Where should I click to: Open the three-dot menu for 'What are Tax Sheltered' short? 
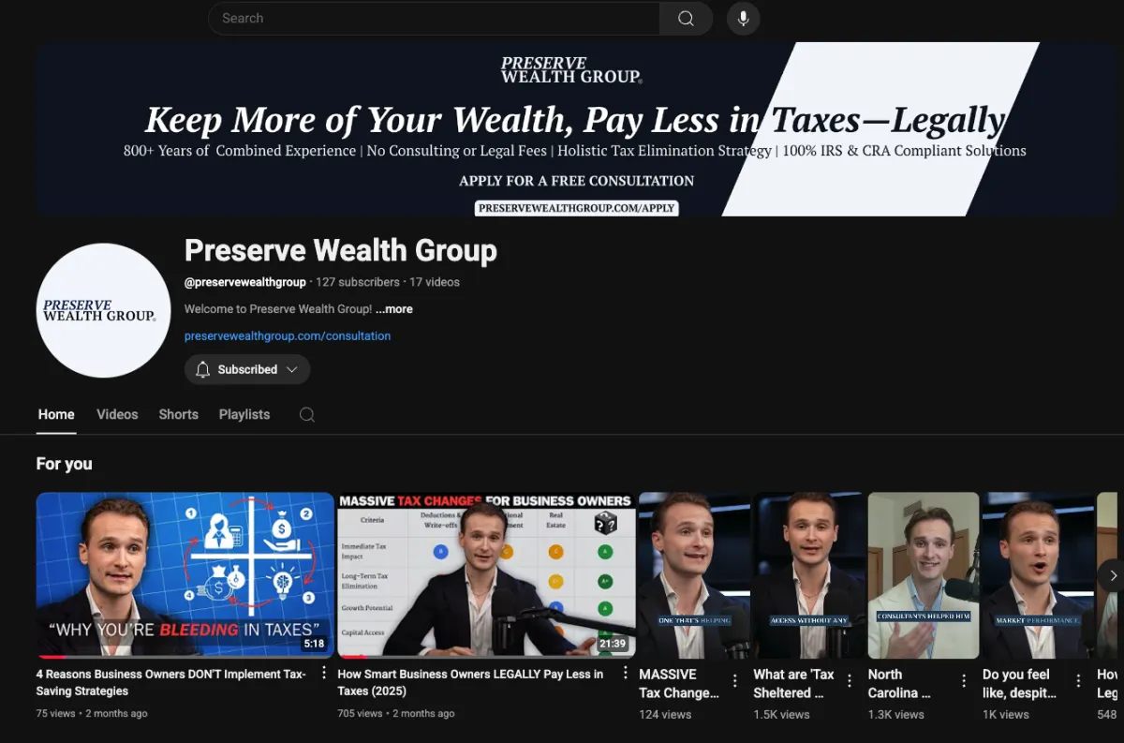pyautogui.click(x=850, y=681)
